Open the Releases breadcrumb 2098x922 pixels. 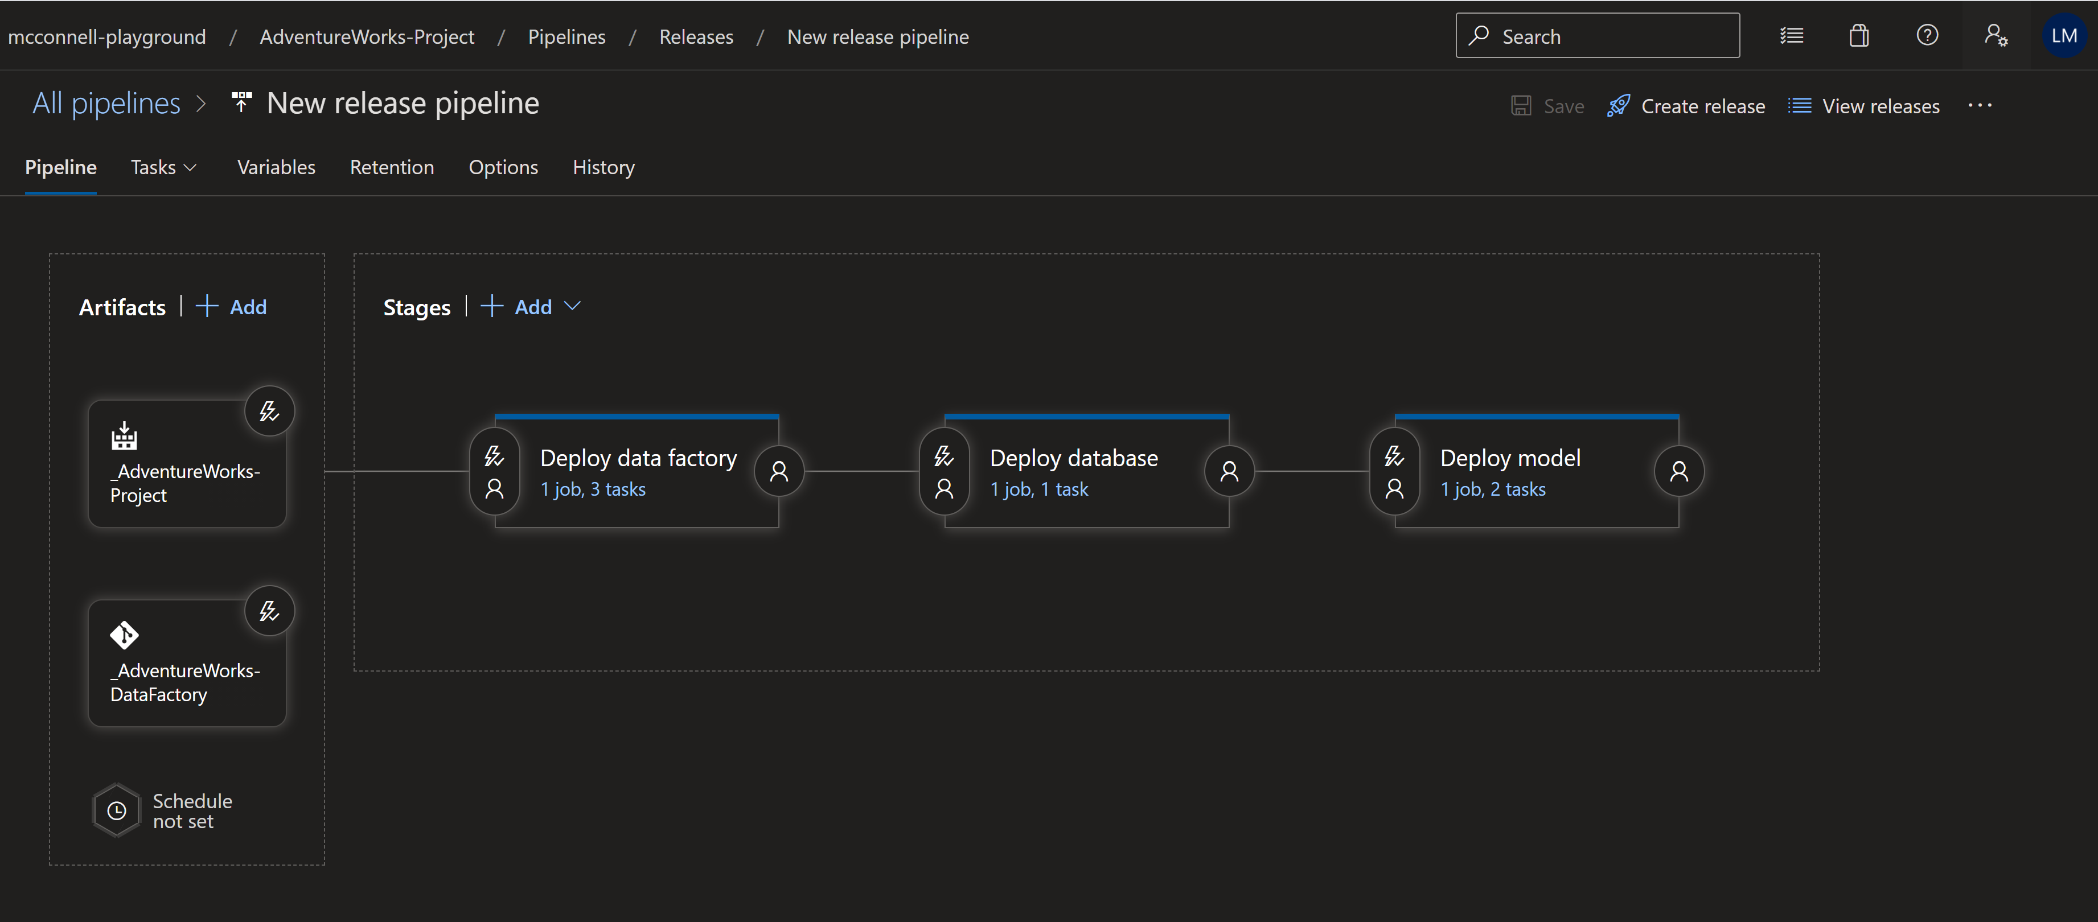pos(696,36)
